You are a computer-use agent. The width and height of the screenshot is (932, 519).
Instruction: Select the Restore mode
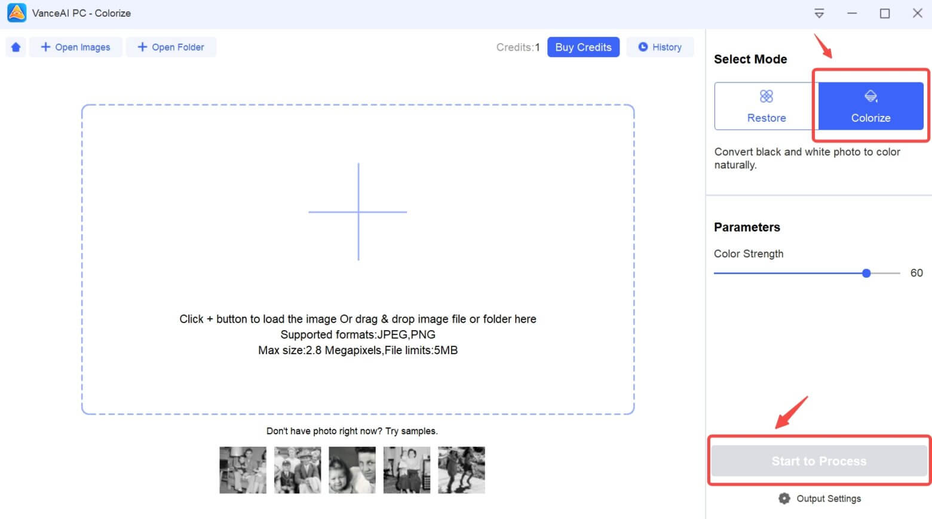766,106
